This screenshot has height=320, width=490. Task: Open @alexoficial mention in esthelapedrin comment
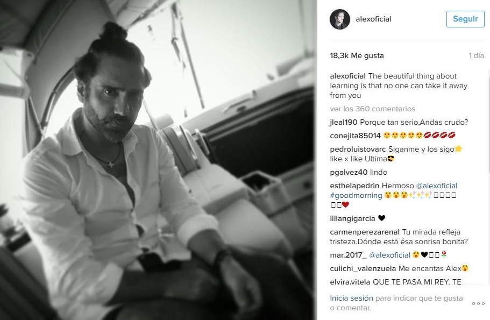[x=437, y=186]
